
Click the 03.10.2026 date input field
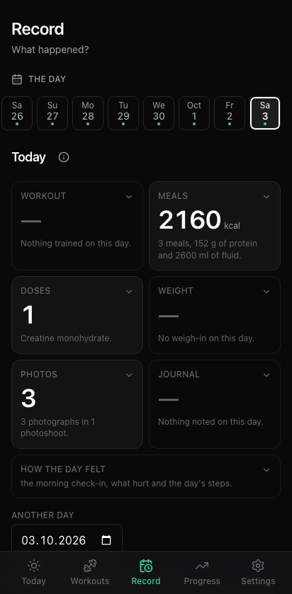[67, 539]
